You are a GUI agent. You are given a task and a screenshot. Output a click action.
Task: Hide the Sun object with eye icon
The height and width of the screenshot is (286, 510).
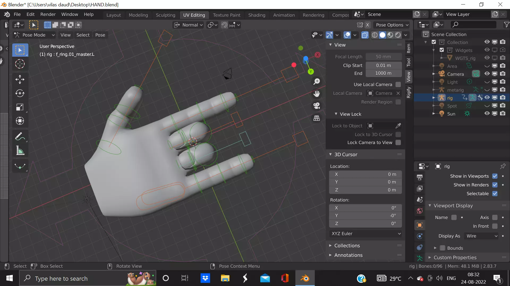[487, 113]
